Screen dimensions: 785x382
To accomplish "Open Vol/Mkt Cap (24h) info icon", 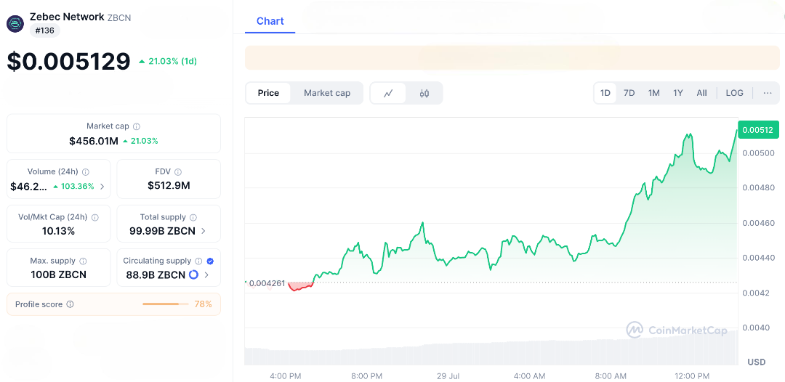I will 95,217.
